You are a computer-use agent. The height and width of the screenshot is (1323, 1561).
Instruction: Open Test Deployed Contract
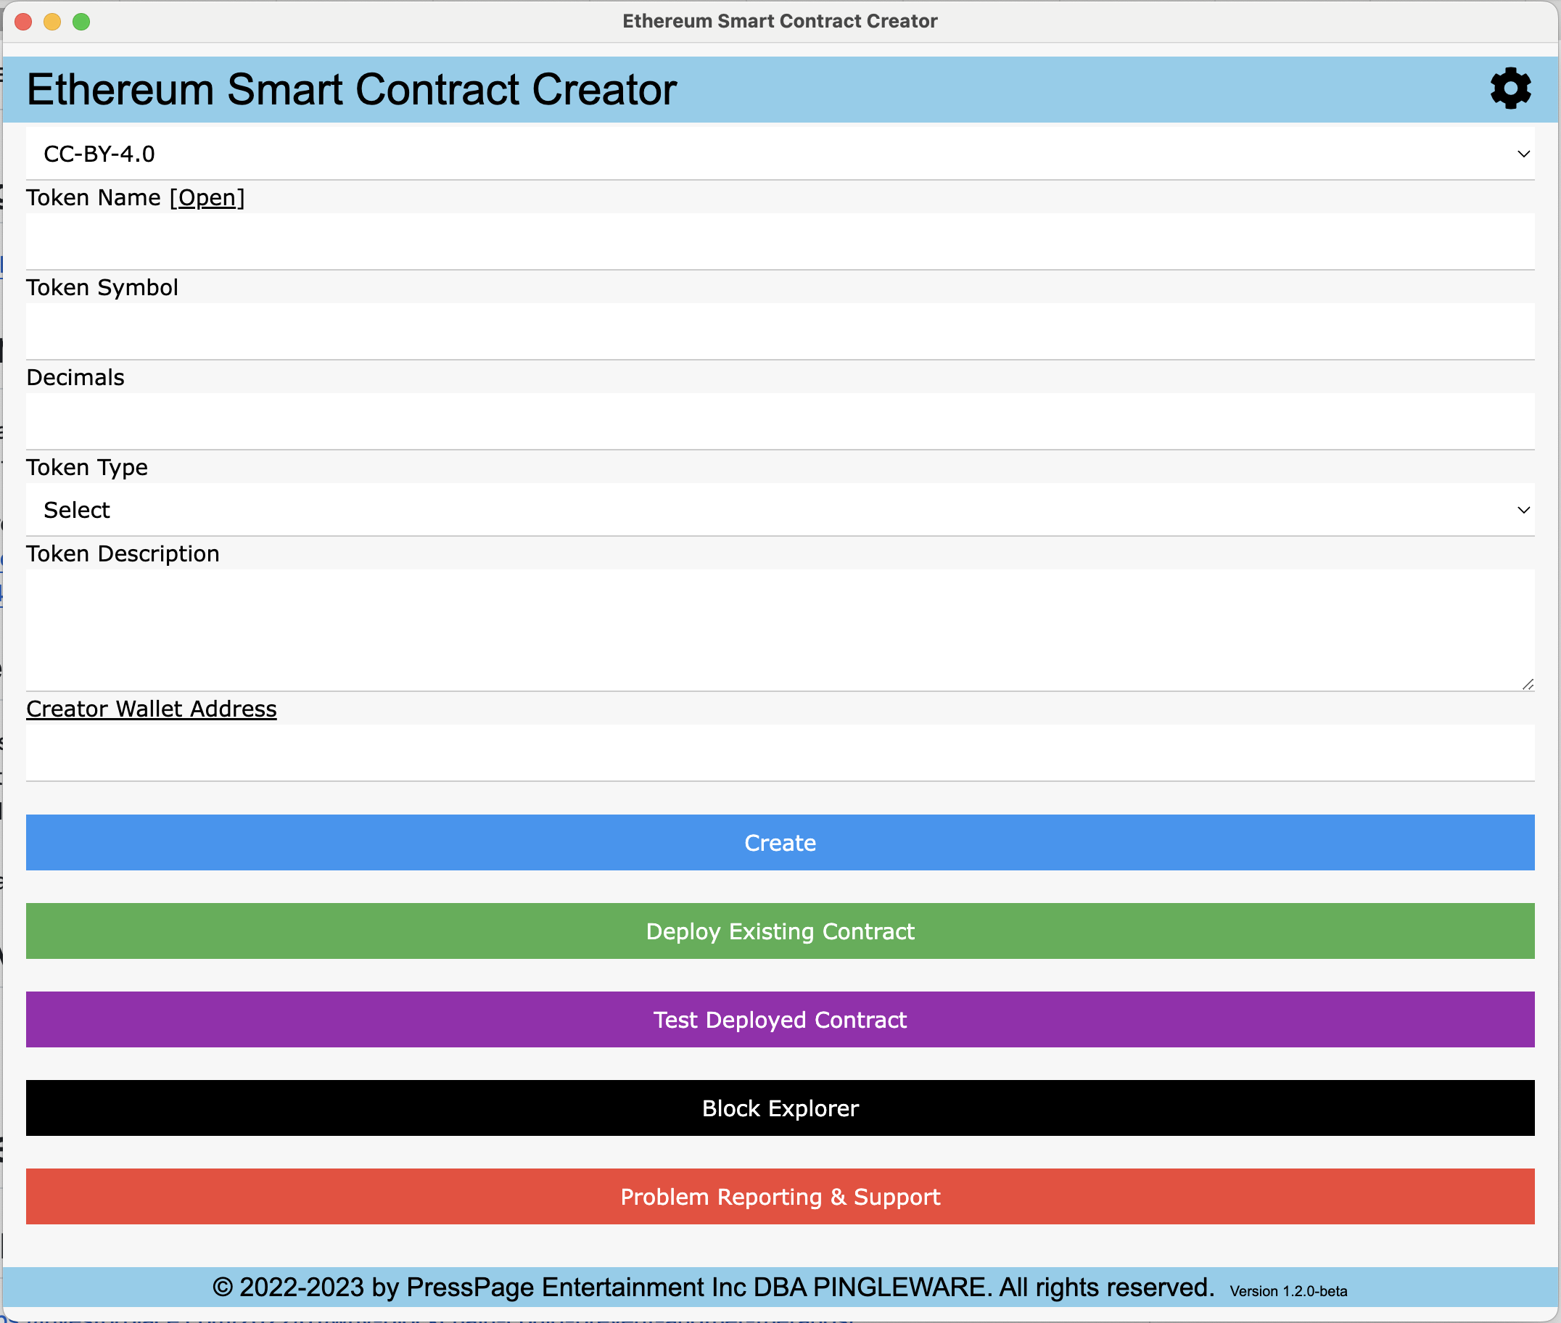(779, 1019)
